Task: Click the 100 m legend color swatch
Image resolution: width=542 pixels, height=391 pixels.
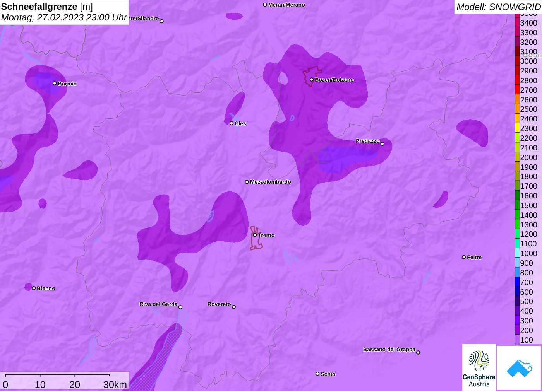Action: [517, 340]
